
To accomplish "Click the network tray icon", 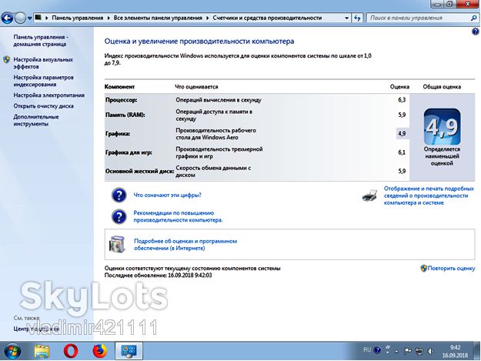I will pos(419,351).
